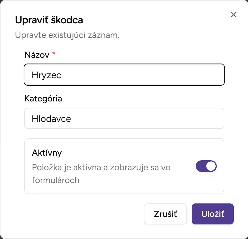Toggle the active status of the record

point(206,166)
